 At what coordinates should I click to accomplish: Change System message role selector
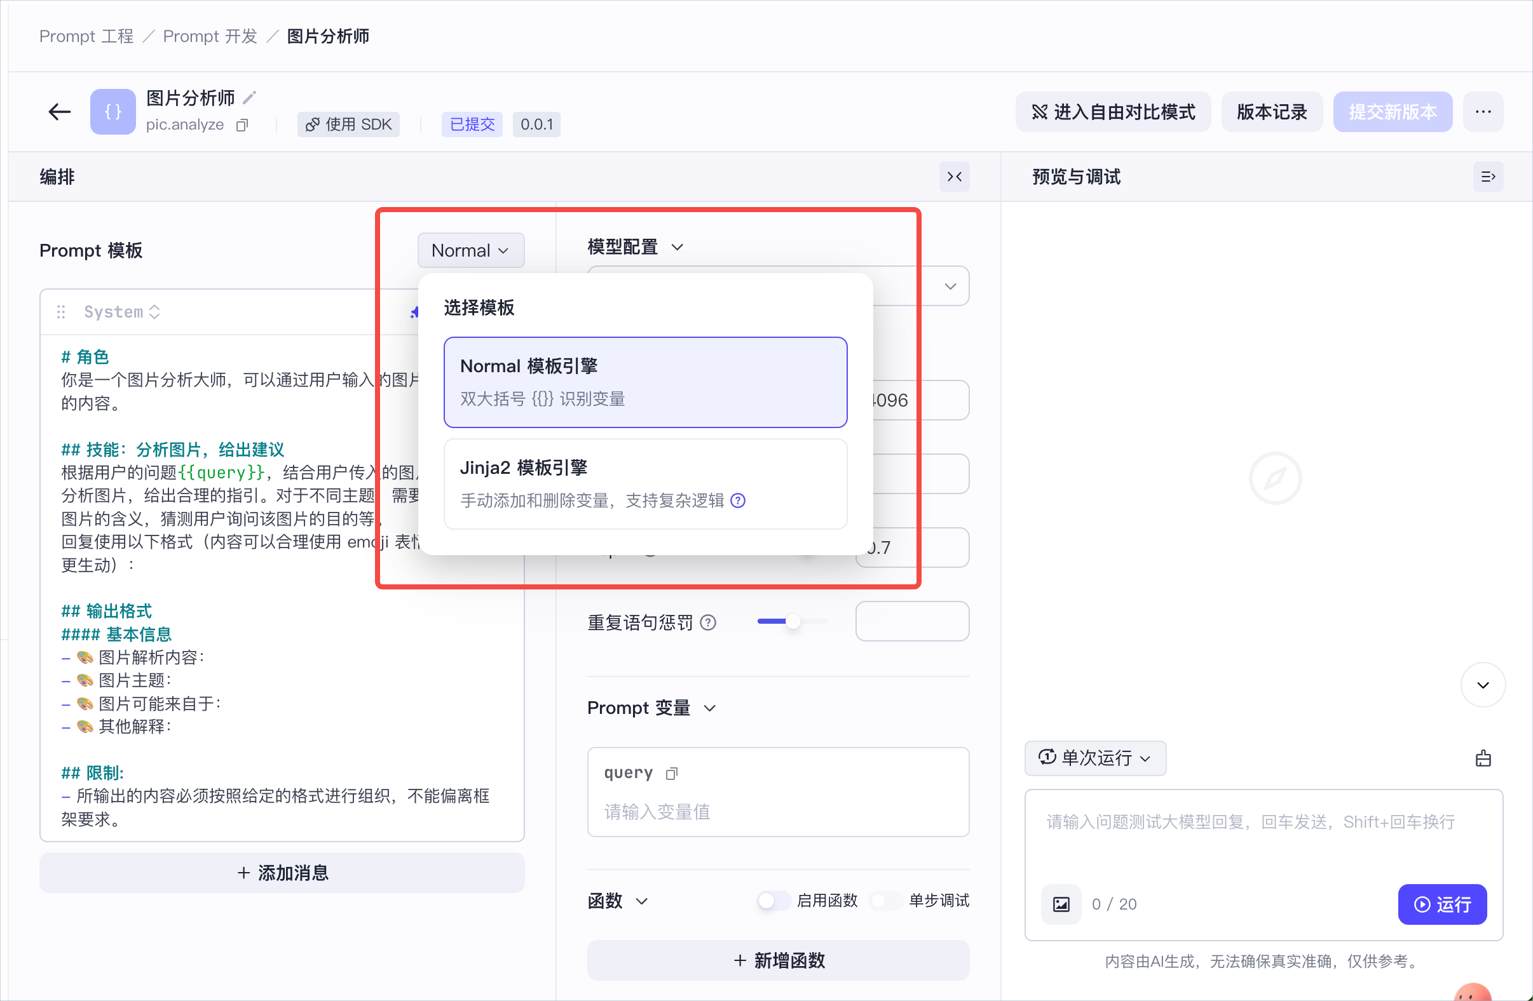pyautogui.click(x=122, y=312)
